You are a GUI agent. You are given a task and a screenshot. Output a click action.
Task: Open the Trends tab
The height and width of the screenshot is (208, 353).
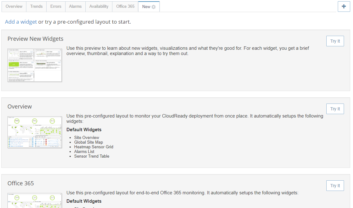tap(36, 7)
